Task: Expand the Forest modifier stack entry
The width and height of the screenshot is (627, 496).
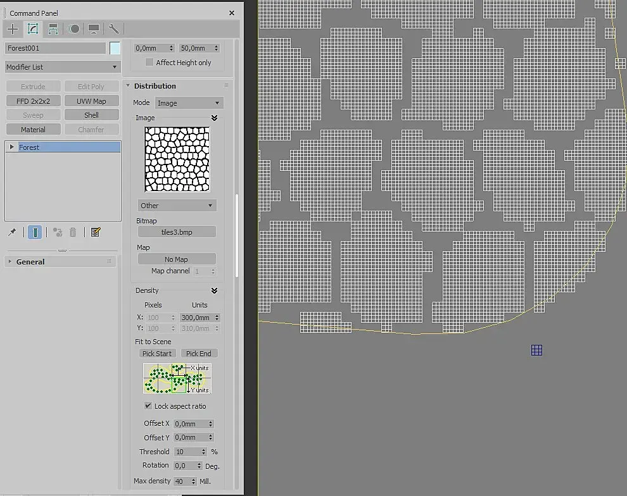Action: [11, 147]
